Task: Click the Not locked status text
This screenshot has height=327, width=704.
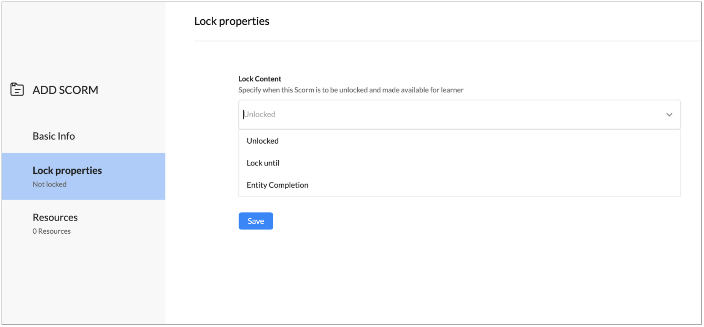Action: tap(49, 184)
